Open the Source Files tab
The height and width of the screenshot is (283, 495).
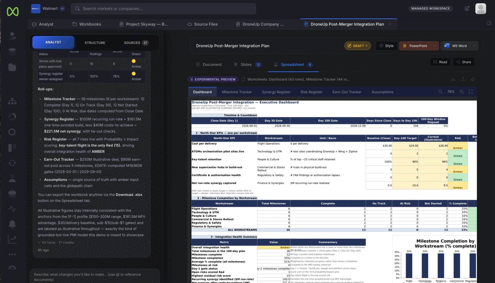[x=203, y=24]
